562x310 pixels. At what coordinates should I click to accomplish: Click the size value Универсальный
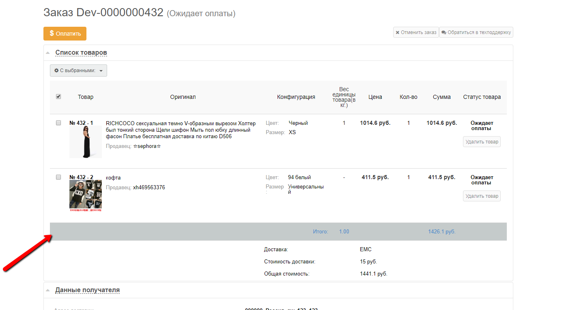tap(306, 189)
